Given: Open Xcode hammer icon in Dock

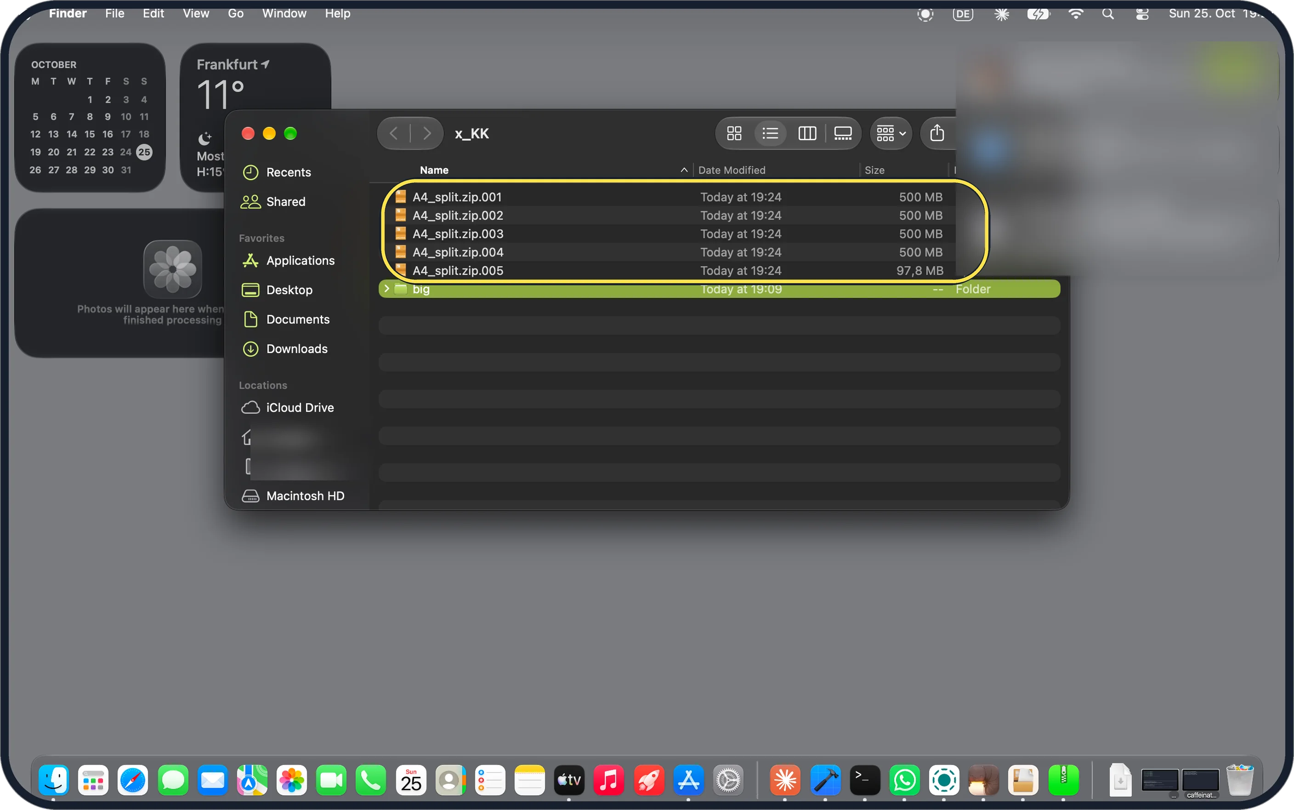Looking at the screenshot, I should [x=825, y=780].
